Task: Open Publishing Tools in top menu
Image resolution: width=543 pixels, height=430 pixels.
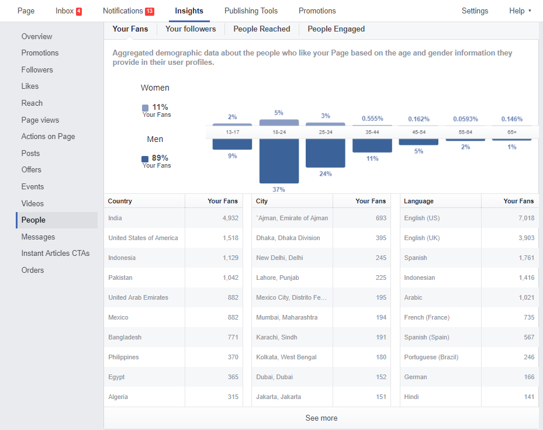Action: [x=251, y=11]
